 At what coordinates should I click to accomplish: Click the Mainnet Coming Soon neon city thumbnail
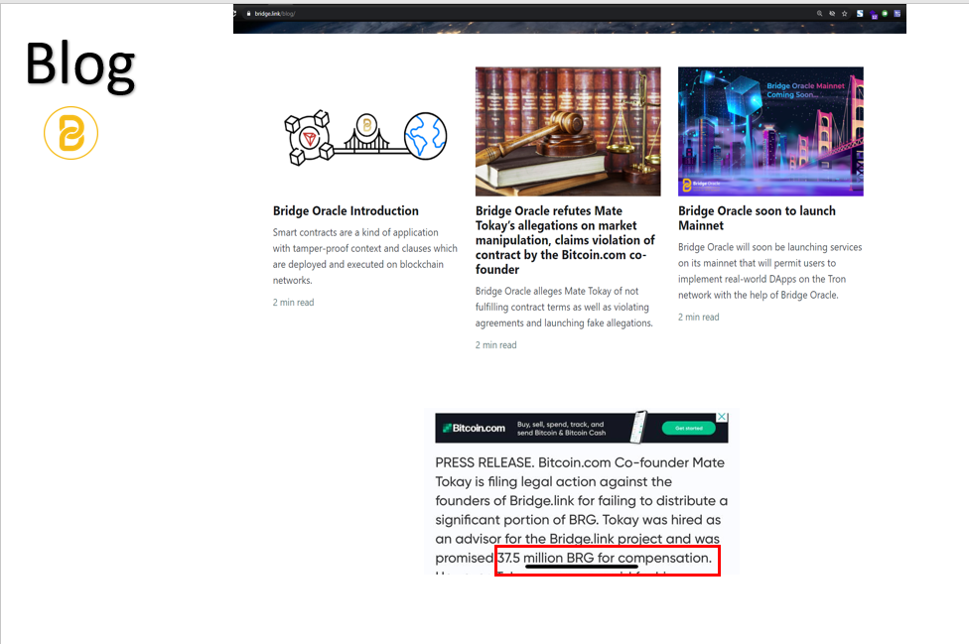(770, 132)
